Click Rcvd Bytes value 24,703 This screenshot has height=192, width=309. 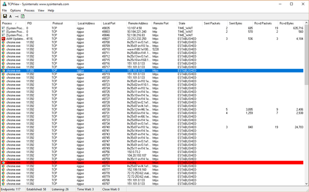point(299,127)
